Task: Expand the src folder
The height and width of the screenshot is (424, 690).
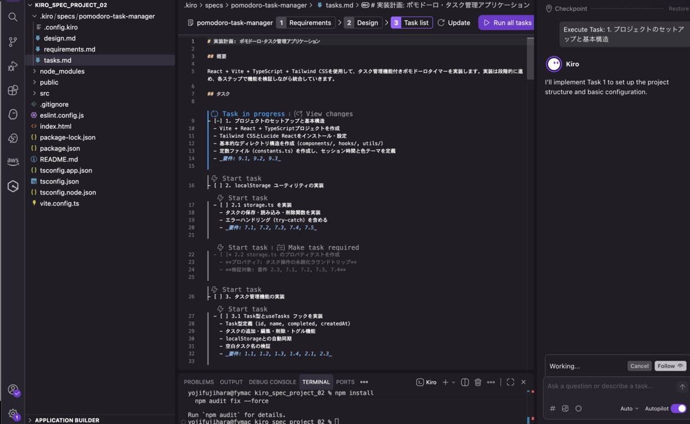Action: pyautogui.click(x=34, y=93)
